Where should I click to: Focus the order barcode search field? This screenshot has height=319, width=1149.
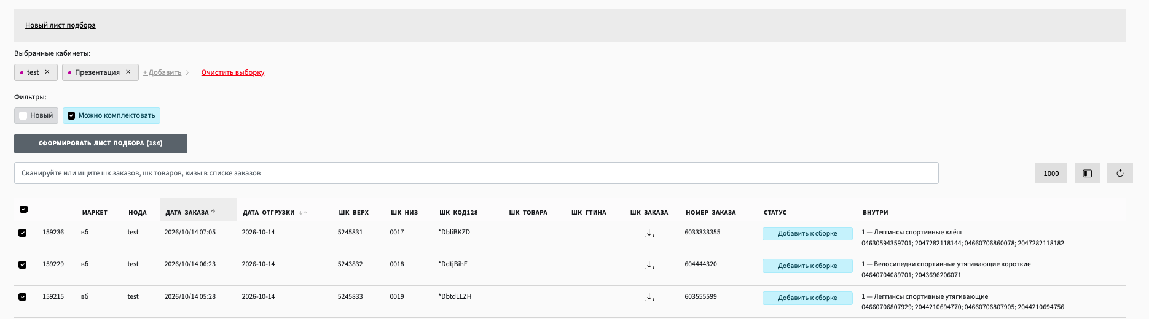[x=476, y=173]
